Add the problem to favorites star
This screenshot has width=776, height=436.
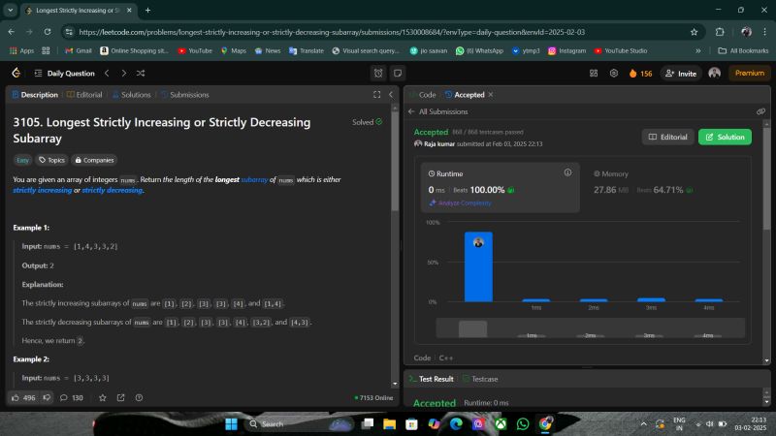pos(103,397)
